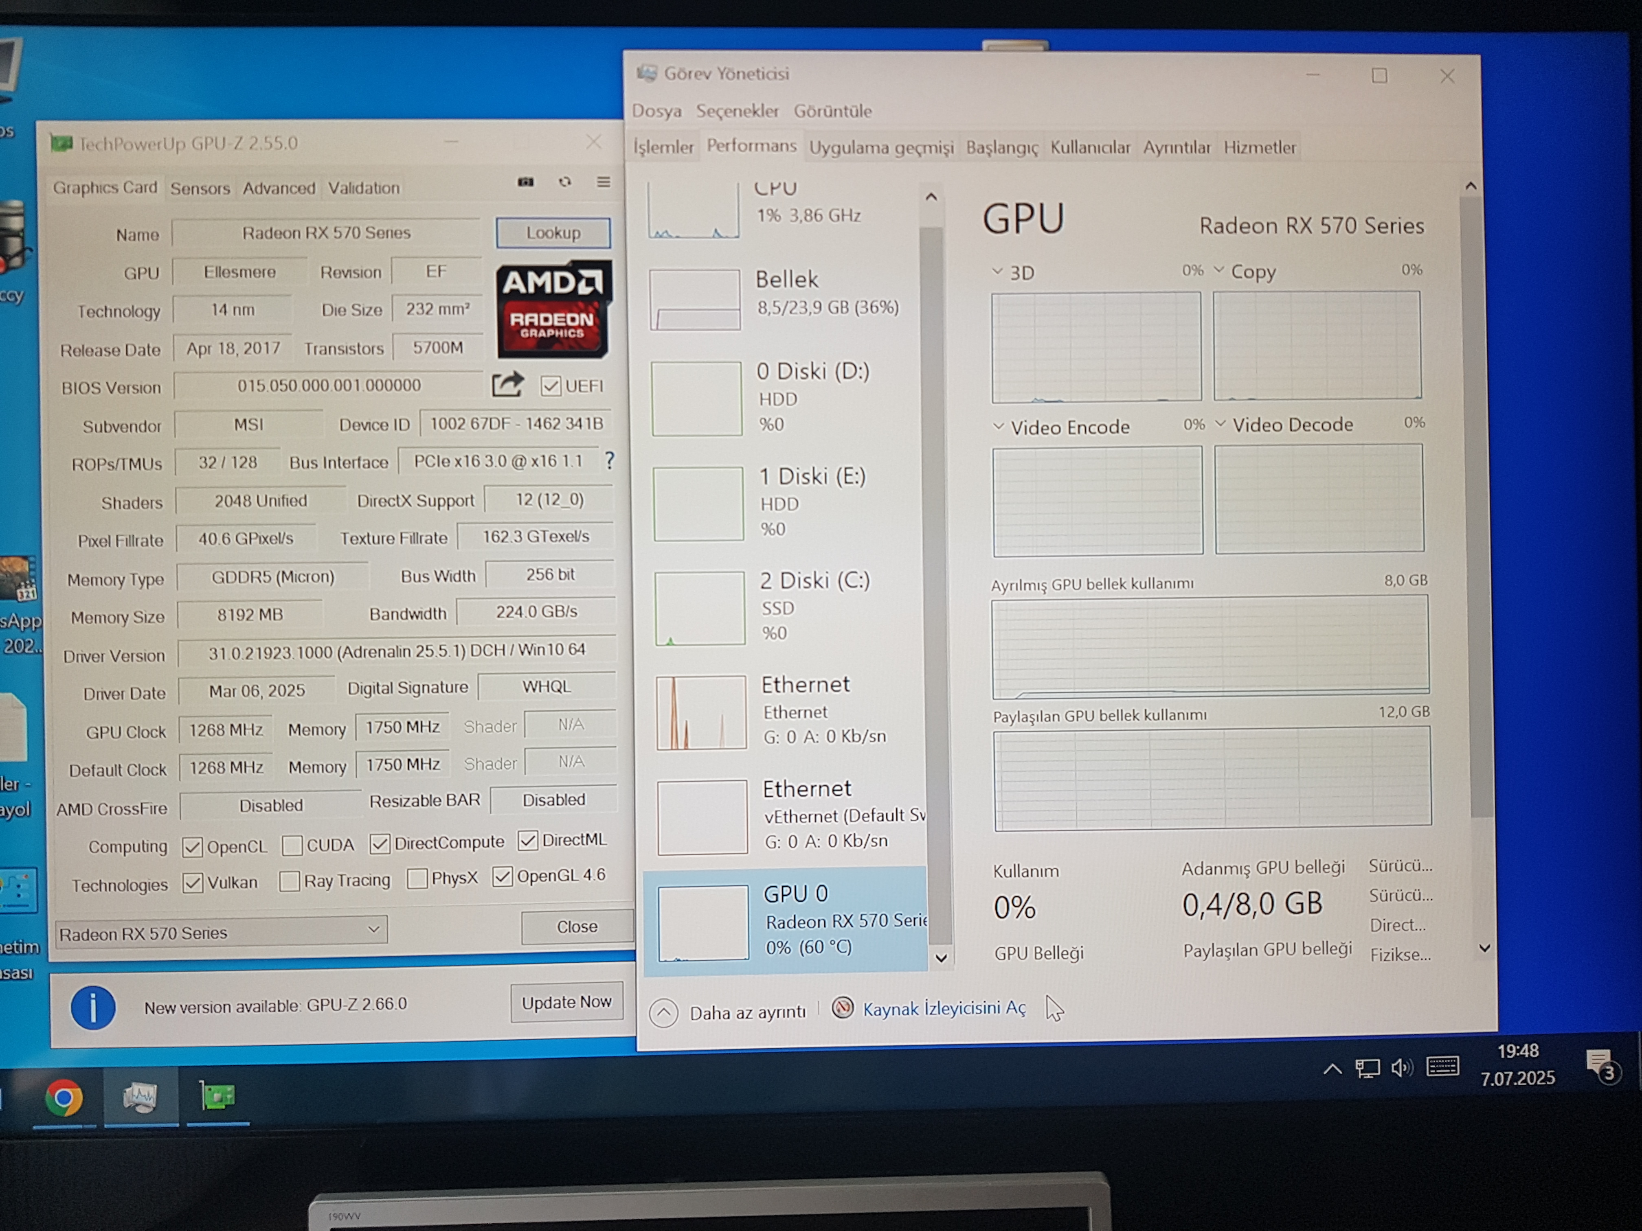Click the blue info icon in update bar
Viewport: 1642px width, 1231px height.
pyautogui.click(x=93, y=1007)
